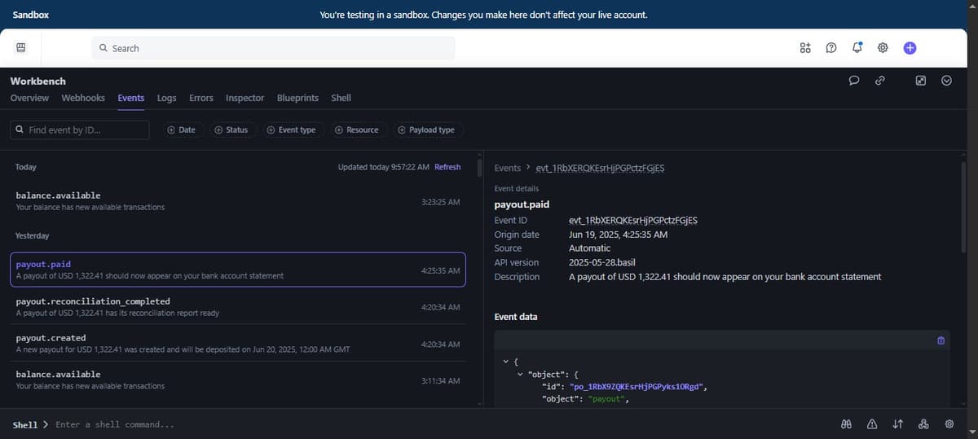
Task: Switch to the Inspector tab
Action: click(x=244, y=98)
